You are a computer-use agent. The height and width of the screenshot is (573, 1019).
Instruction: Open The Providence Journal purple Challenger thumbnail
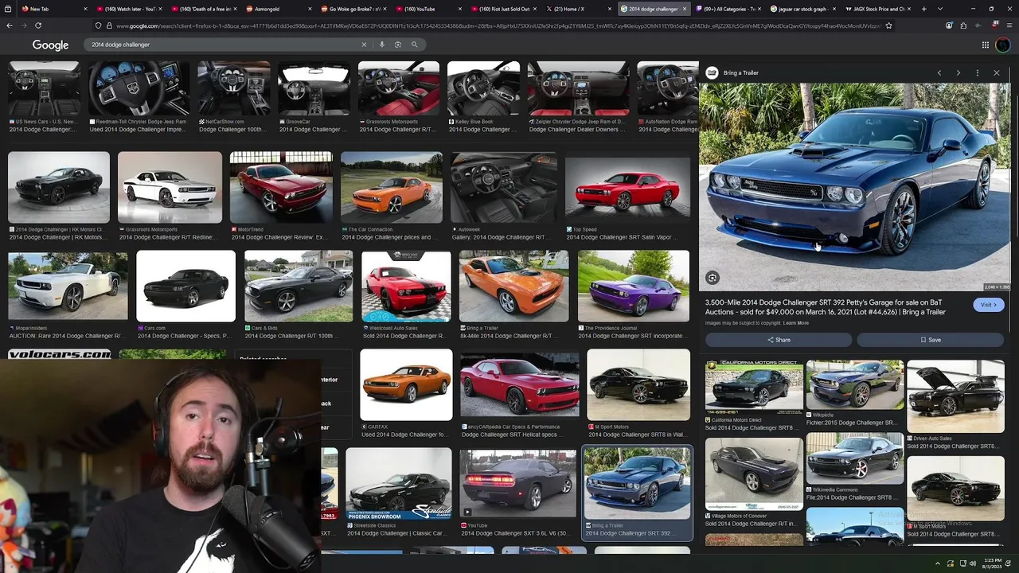coord(634,286)
